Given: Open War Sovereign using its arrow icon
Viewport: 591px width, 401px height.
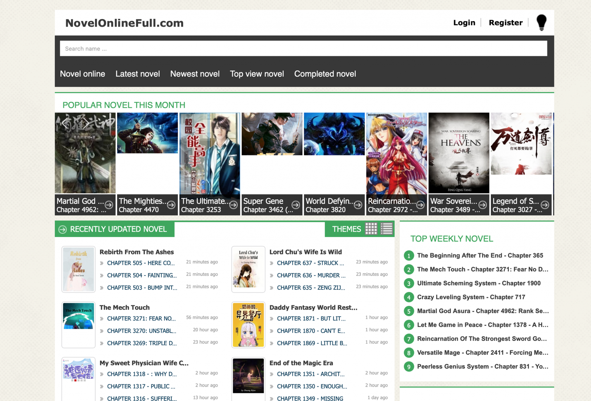Looking at the screenshot, I should coord(482,205).
